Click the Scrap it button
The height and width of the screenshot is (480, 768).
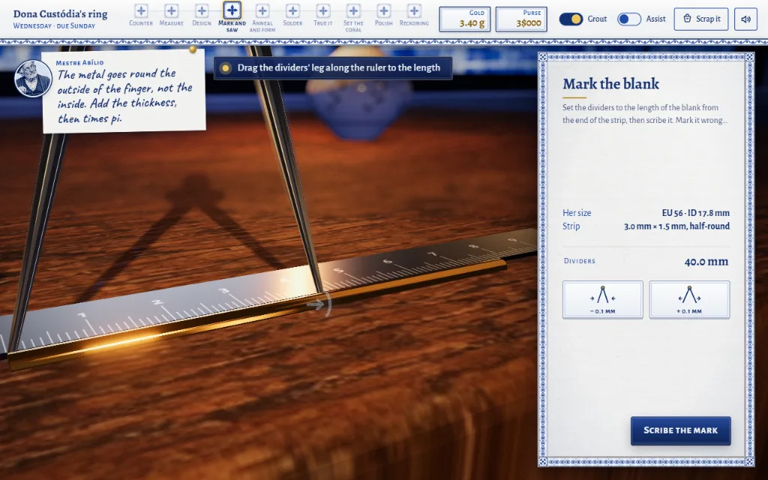(x=701, y=19)
